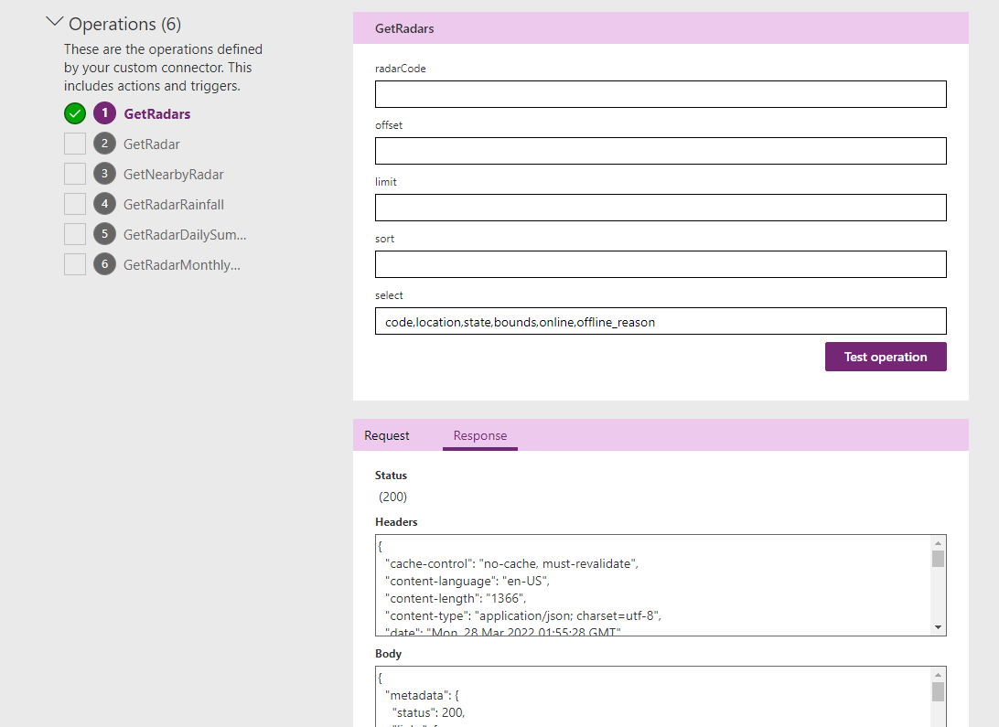This screenshot has height=727, width=999.
Task: Tick the checkbox next to GetRadarDailySum...
Action: [x=75, y=234]
